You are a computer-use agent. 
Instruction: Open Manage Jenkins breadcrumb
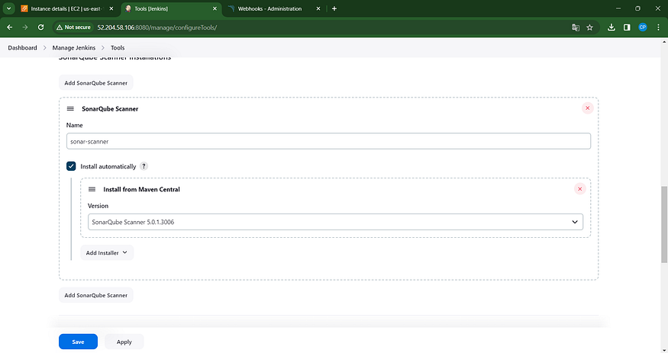click(x=74, y=47)
